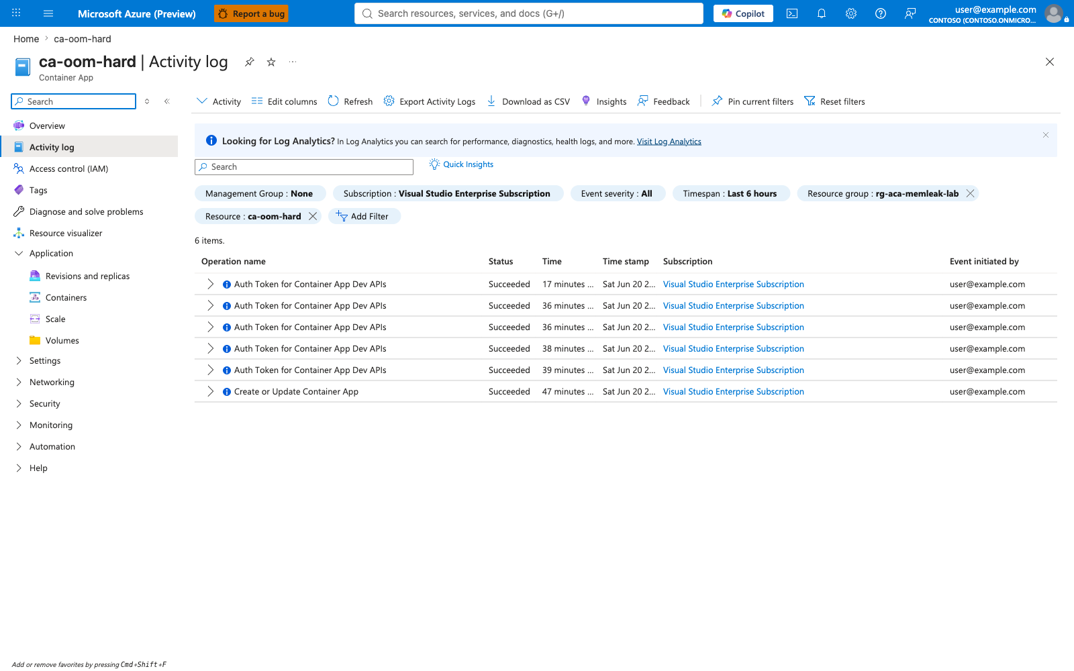Expand the 17 minutes ago Auth Token row
The height and width of the screenshot is (671, 1074).
pyautogui.click(x=210, y=284)
